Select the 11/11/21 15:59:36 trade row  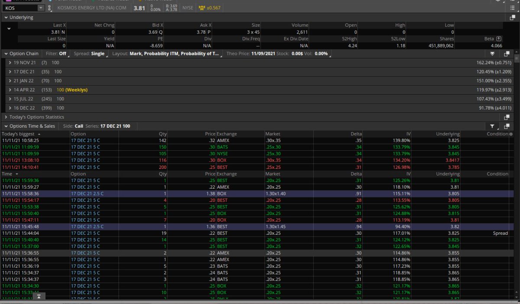tap(257, 180)
